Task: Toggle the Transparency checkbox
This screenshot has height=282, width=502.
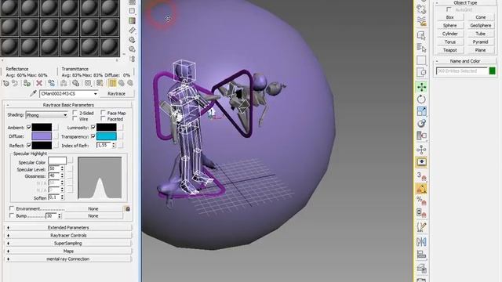Action: pos(93,136)
